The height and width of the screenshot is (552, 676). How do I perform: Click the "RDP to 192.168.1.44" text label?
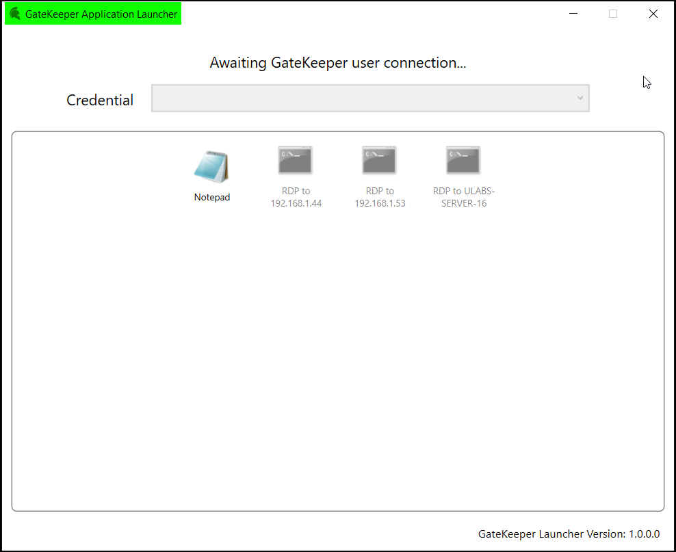[x=296, y=197]
